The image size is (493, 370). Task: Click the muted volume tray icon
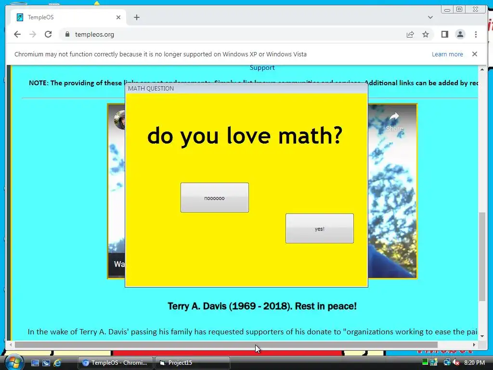click(x=456, y=362)
